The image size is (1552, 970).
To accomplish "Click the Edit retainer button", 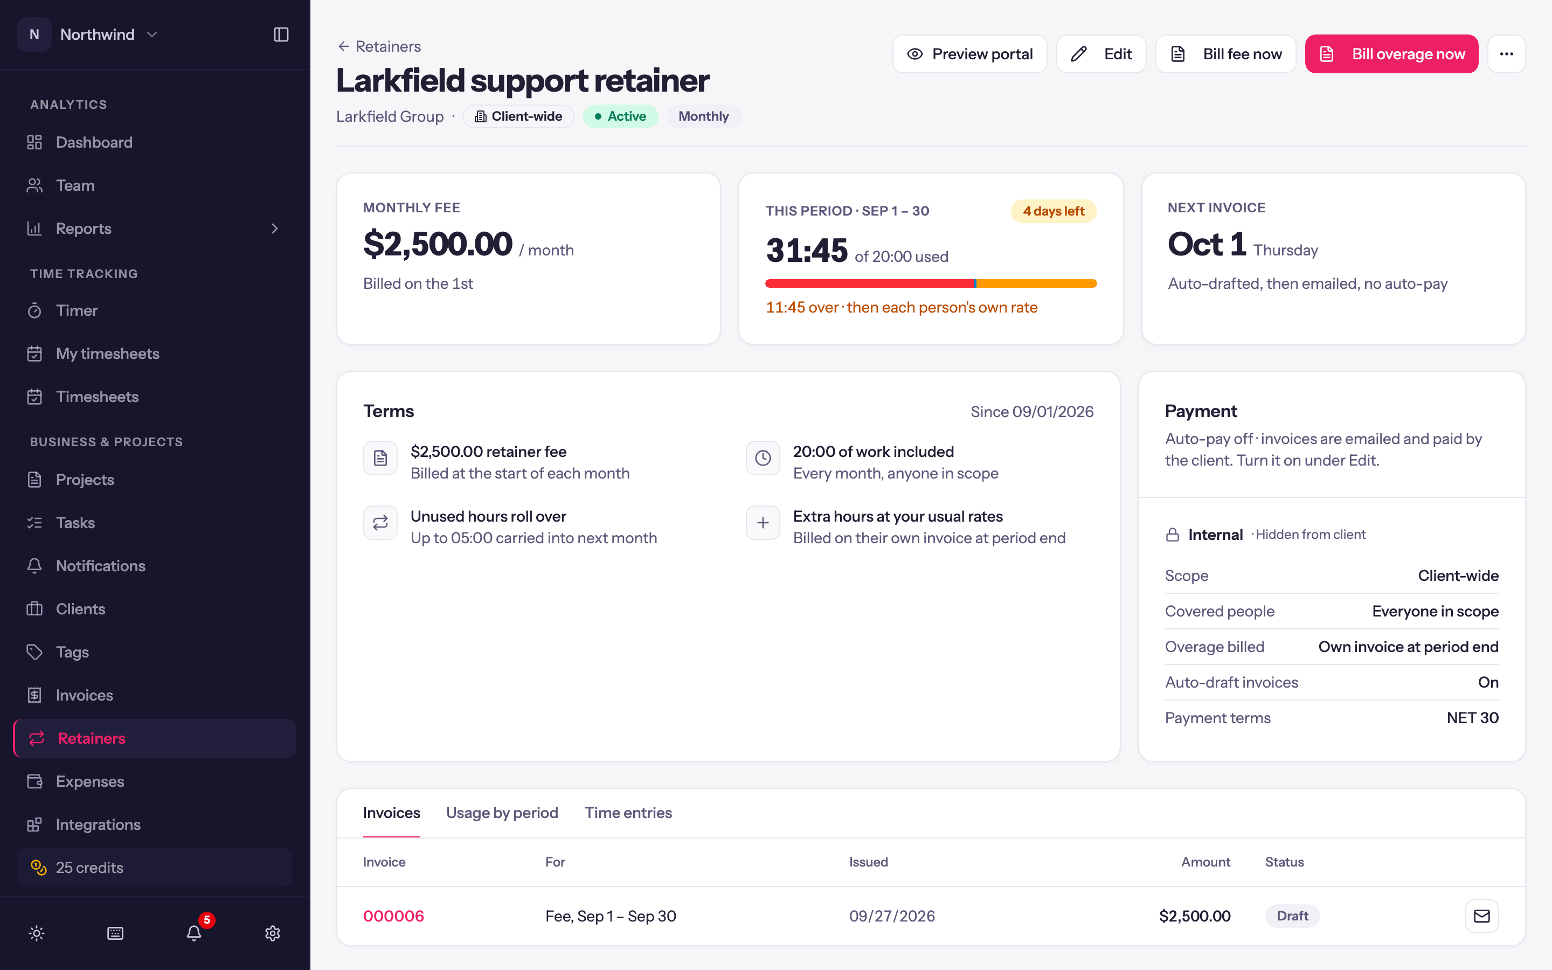I will (1101, 54).
